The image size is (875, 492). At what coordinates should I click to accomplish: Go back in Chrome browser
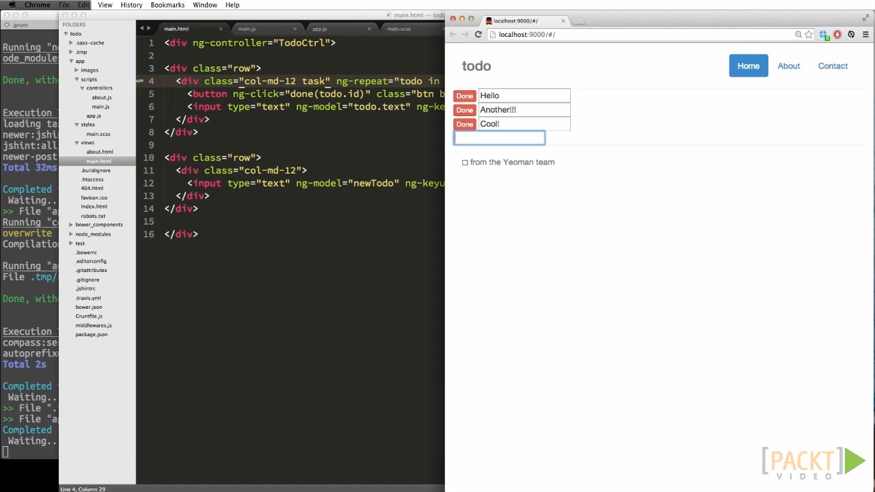pyautogui.click(x=453, y=34)
